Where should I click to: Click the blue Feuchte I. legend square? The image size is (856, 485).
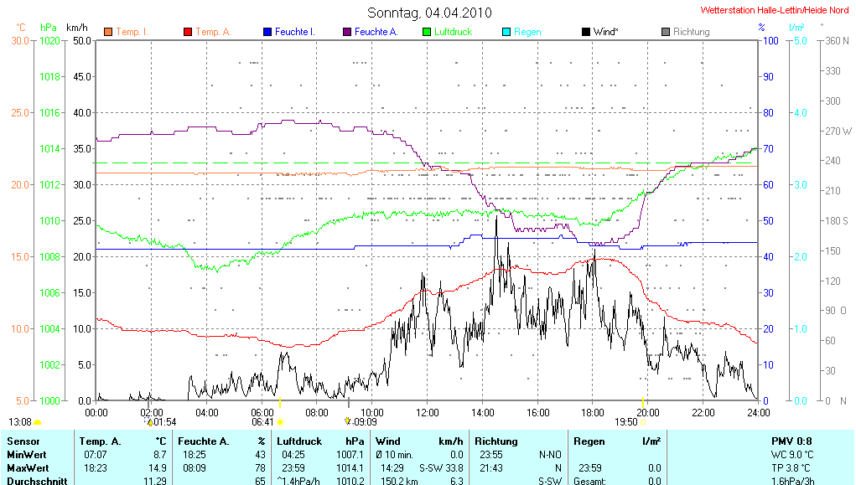tap(267, 32)
